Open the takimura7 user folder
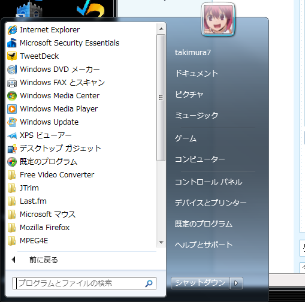The height and width of the screenshot is (302, 305). click(x=193, y=53)
